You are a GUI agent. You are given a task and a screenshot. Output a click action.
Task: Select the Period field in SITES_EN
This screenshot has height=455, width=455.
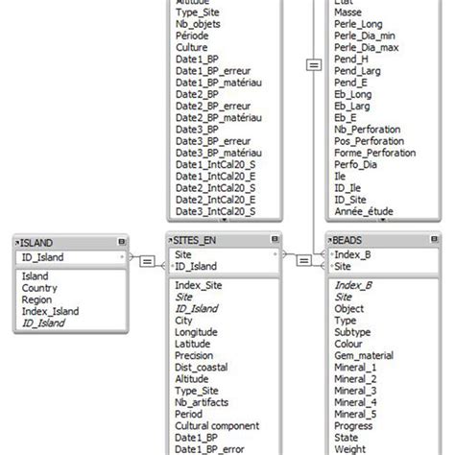pos(188,414)
